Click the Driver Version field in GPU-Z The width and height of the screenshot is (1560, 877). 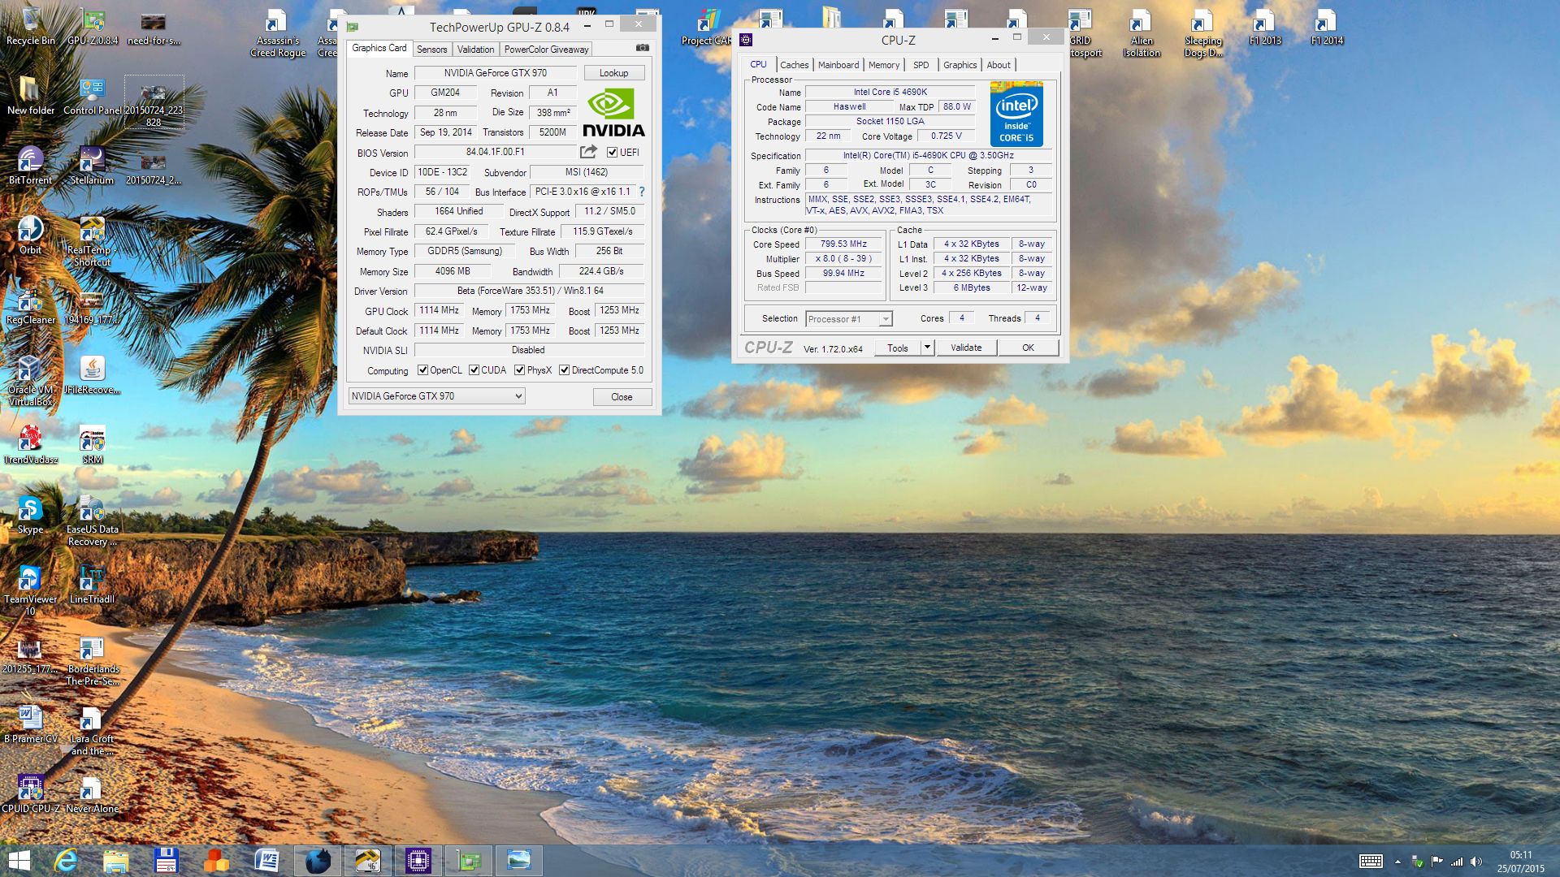point(529,291)
